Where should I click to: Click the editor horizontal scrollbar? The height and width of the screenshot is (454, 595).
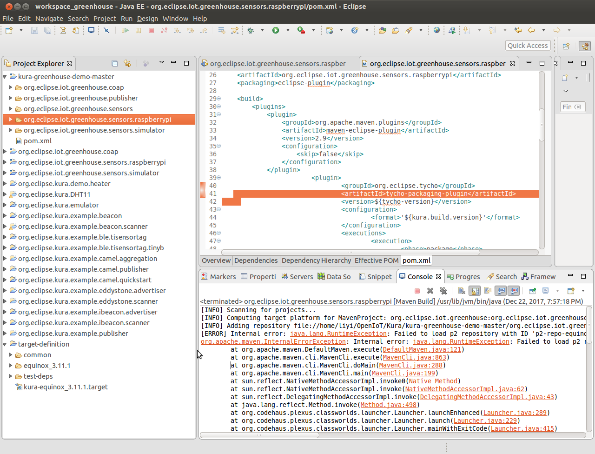(x=351, y=253)
